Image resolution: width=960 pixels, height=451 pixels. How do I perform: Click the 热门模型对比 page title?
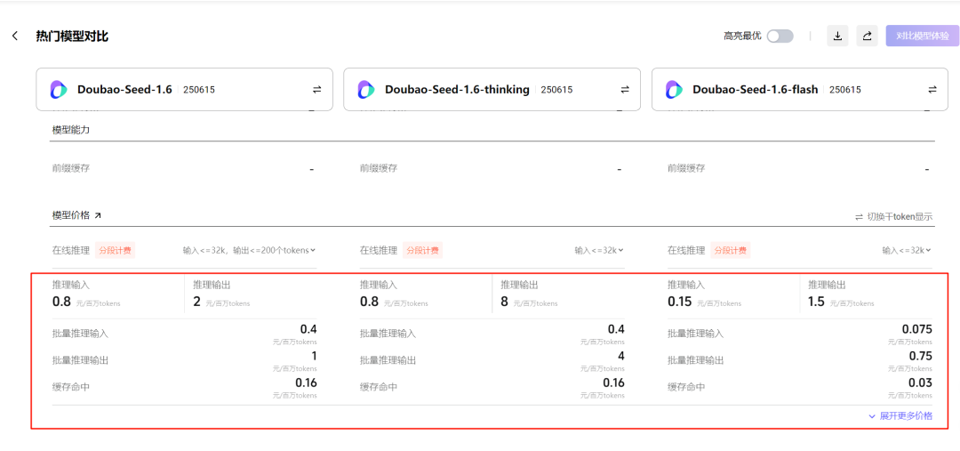pyautogui.click(x=72, y=36)
